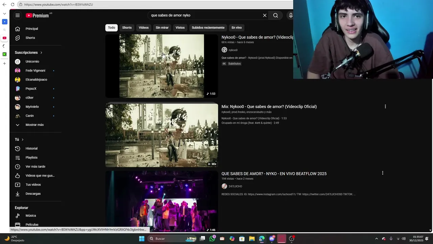Viewport: 433px width, 244px height.
Task: Open Shorts from the left sidebar
Action: [30, 38]
